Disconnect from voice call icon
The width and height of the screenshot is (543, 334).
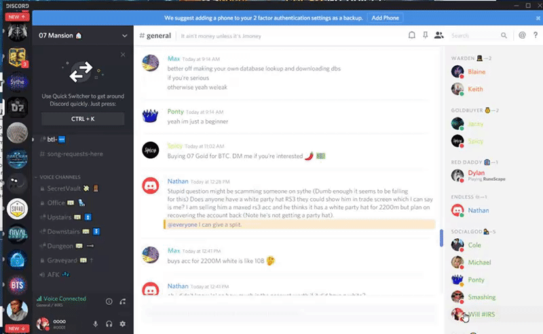click(123, 301)
